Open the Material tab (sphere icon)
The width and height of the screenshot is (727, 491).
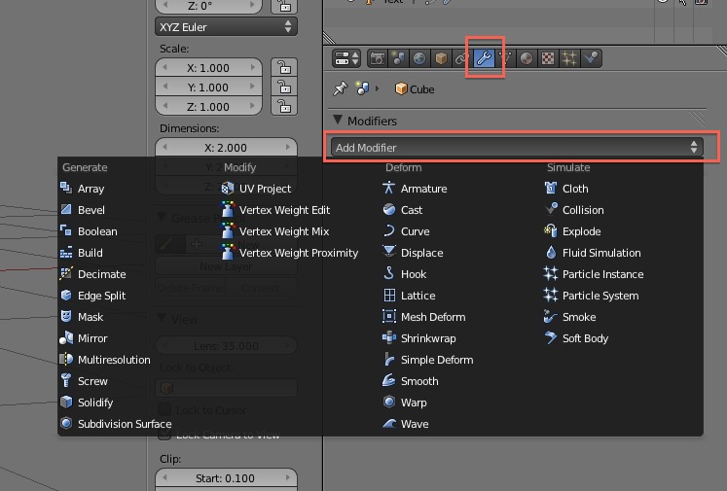pos(527,58)
